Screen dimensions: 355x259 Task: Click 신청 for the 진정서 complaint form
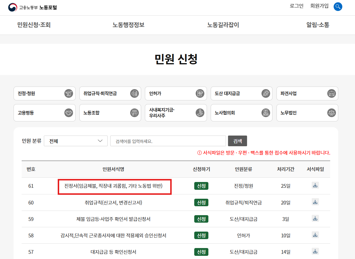[x=201, y=186]
